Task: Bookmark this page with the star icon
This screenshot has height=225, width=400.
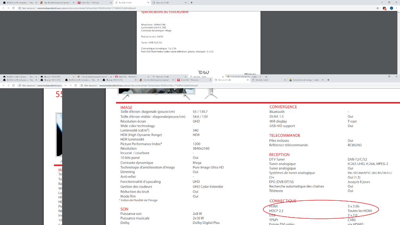Action: point(378,8)
